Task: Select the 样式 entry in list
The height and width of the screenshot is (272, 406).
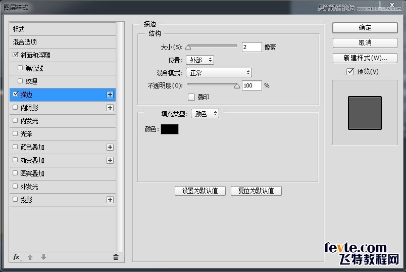Action: [x=63, y=29]
